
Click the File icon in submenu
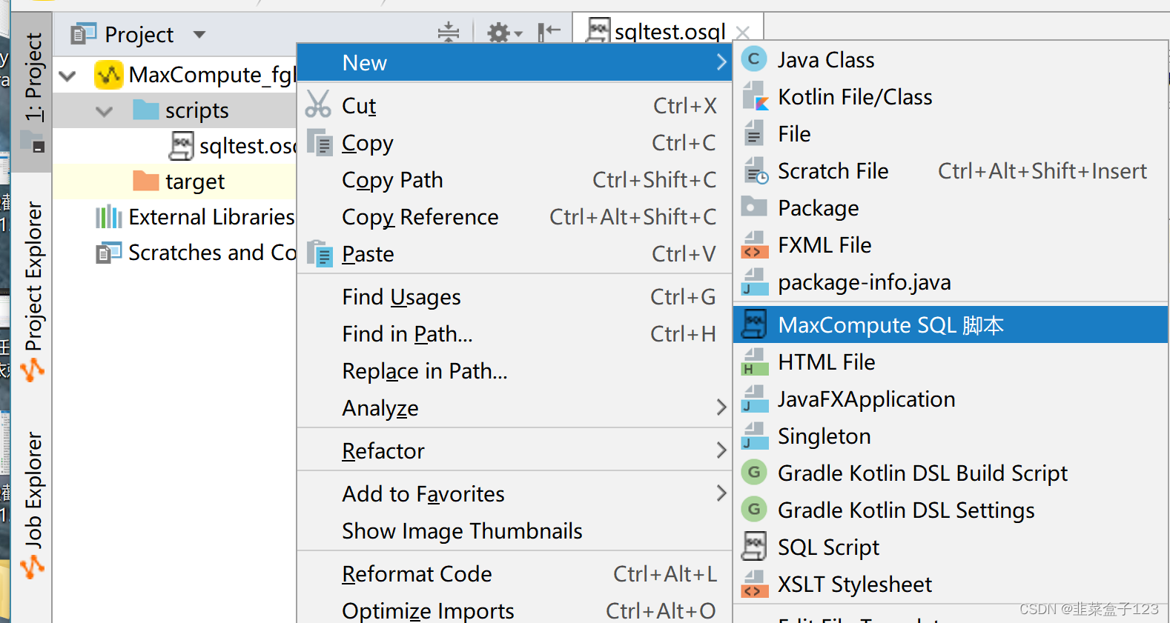(753, 133)
